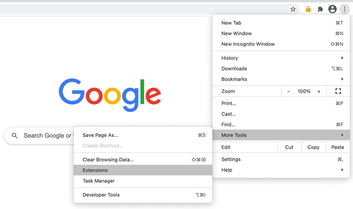Viewport: 353px width, 209px height.
Task: Click the Cut button
Action: coord(289,147)
